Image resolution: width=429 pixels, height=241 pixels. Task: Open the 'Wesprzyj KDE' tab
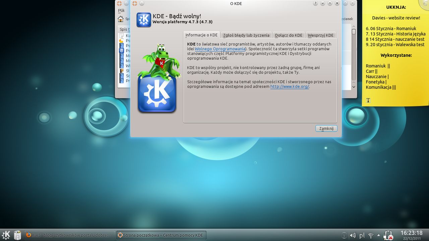pos(320,35)
